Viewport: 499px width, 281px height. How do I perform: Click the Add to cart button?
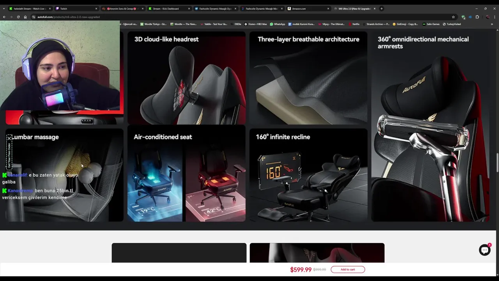pos(348,269)
